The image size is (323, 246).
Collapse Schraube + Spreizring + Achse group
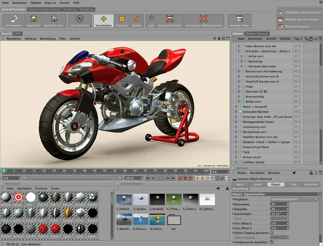(x=239, y=51)
